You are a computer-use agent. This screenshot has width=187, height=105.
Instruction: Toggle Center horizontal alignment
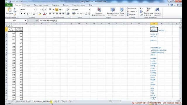tap(53, 14)
